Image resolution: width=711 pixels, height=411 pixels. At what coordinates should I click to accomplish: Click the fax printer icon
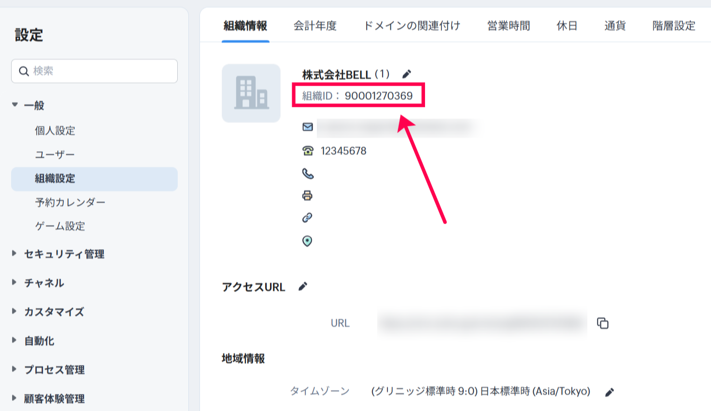pyautogui.click(x=307, y=195)
